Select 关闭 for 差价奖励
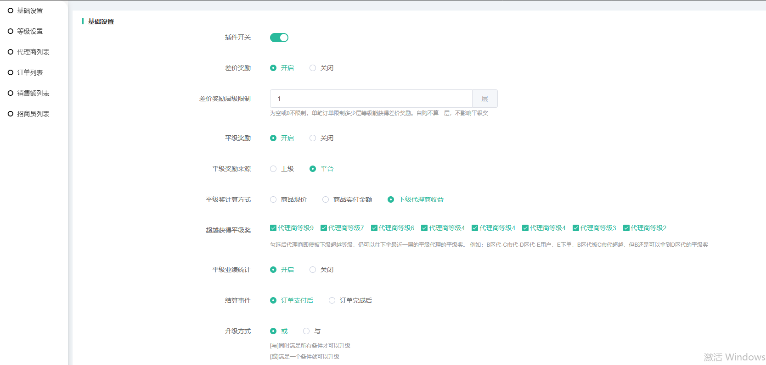 [313, 68]
